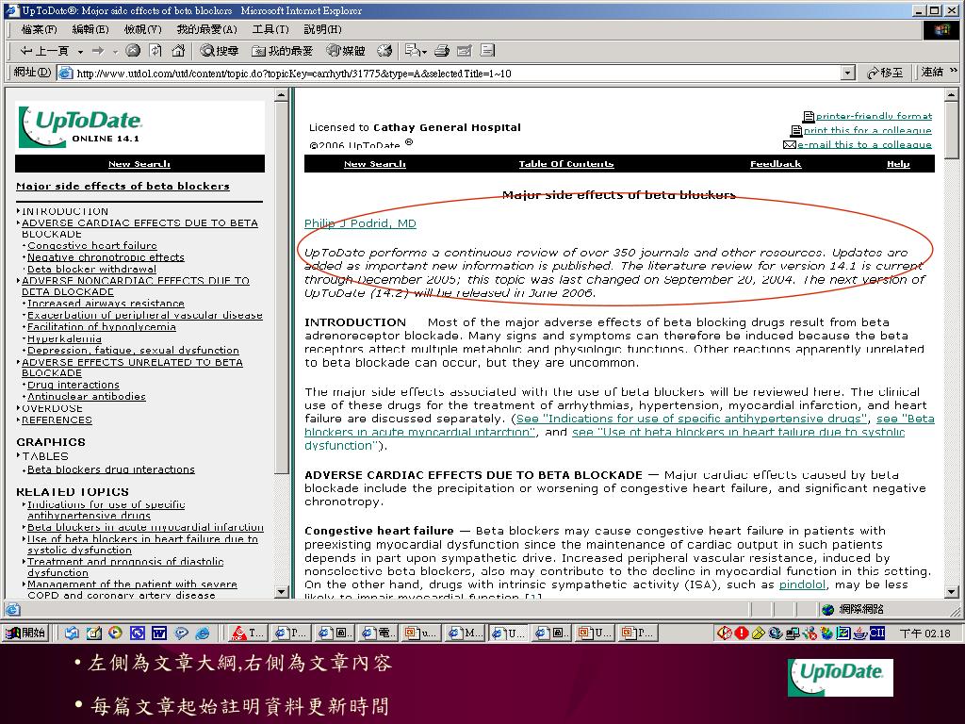Open Table Of Contents link
965x724 pixels.
click(566, 164)
